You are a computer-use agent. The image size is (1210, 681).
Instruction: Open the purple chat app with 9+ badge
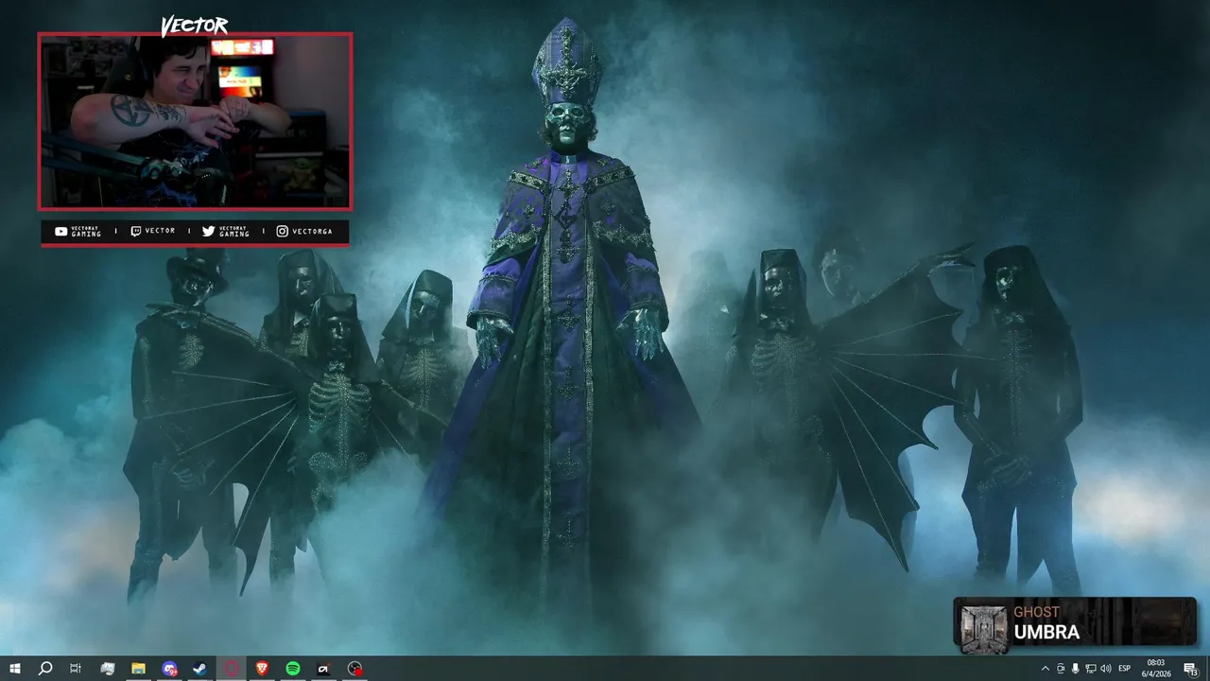[169, 669]
